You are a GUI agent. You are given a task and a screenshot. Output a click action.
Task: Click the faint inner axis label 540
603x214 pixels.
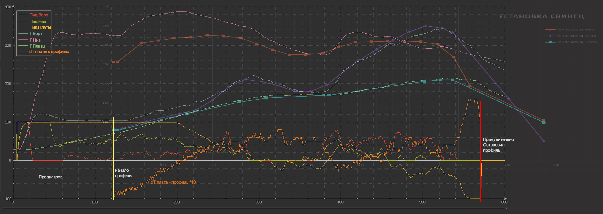pyautogui.click(x=557, y=165)
